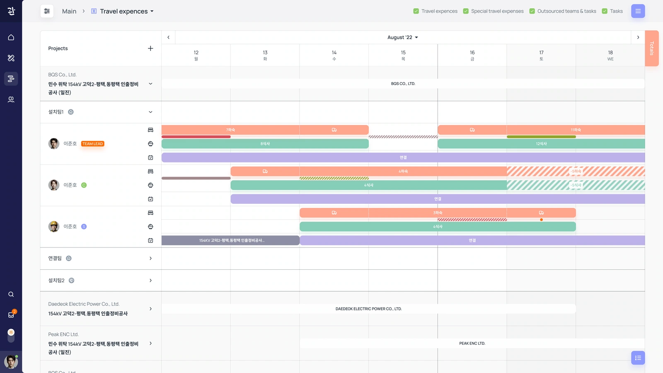Image resolution: width=663 pixels, height=373 pixels.
Task: Open the user profile avatar
Action: [x=11, y=362]
